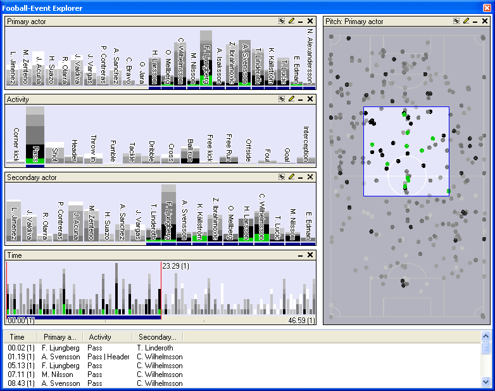Screen dimensions: 495x391
Task: Sort event table by Activity column header
Action: [108, 337]
